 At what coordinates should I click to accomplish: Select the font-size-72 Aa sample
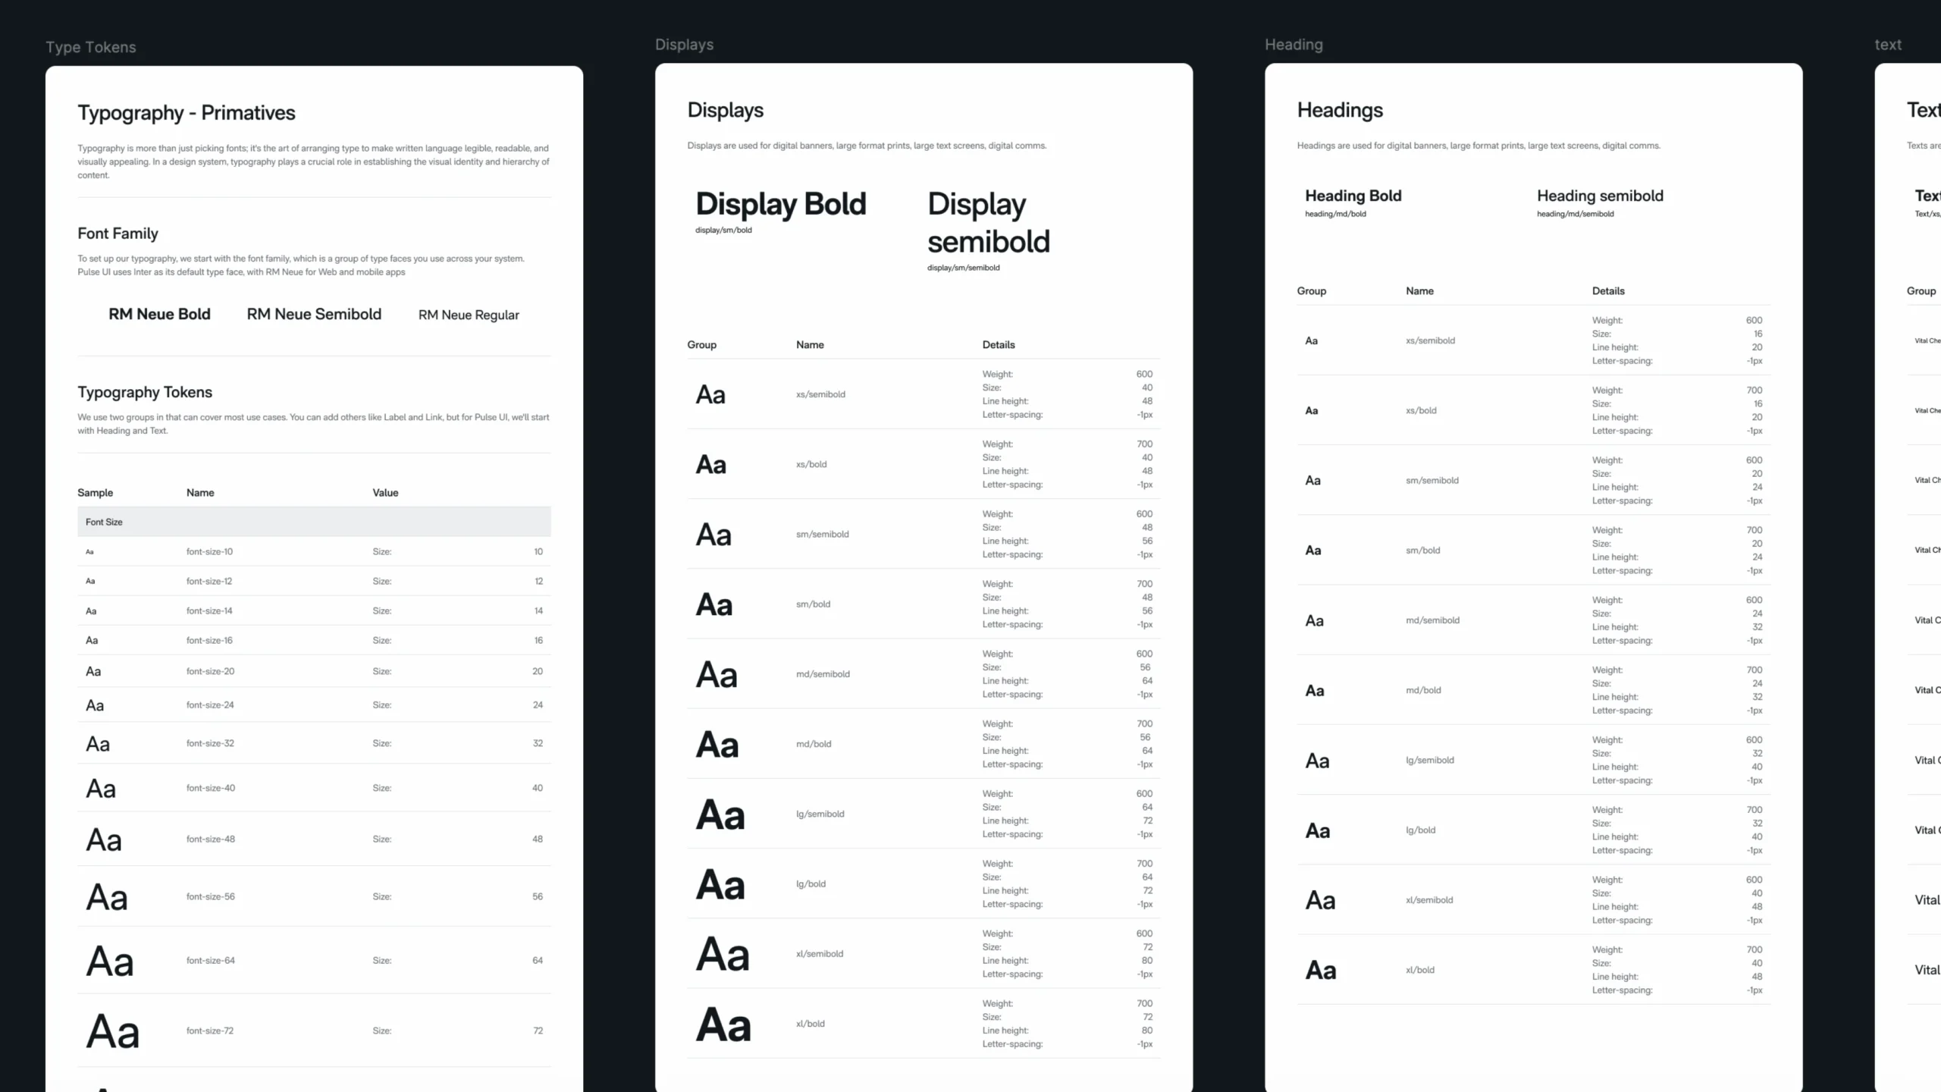(x=113, y=1031)
